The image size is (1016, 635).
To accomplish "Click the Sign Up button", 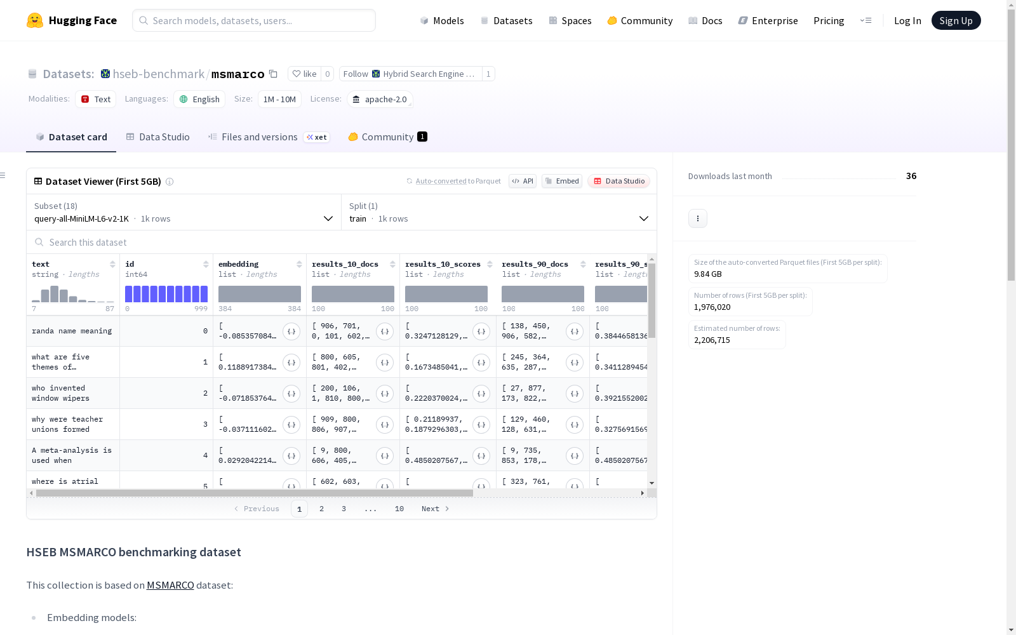I will tap(956, 20).
